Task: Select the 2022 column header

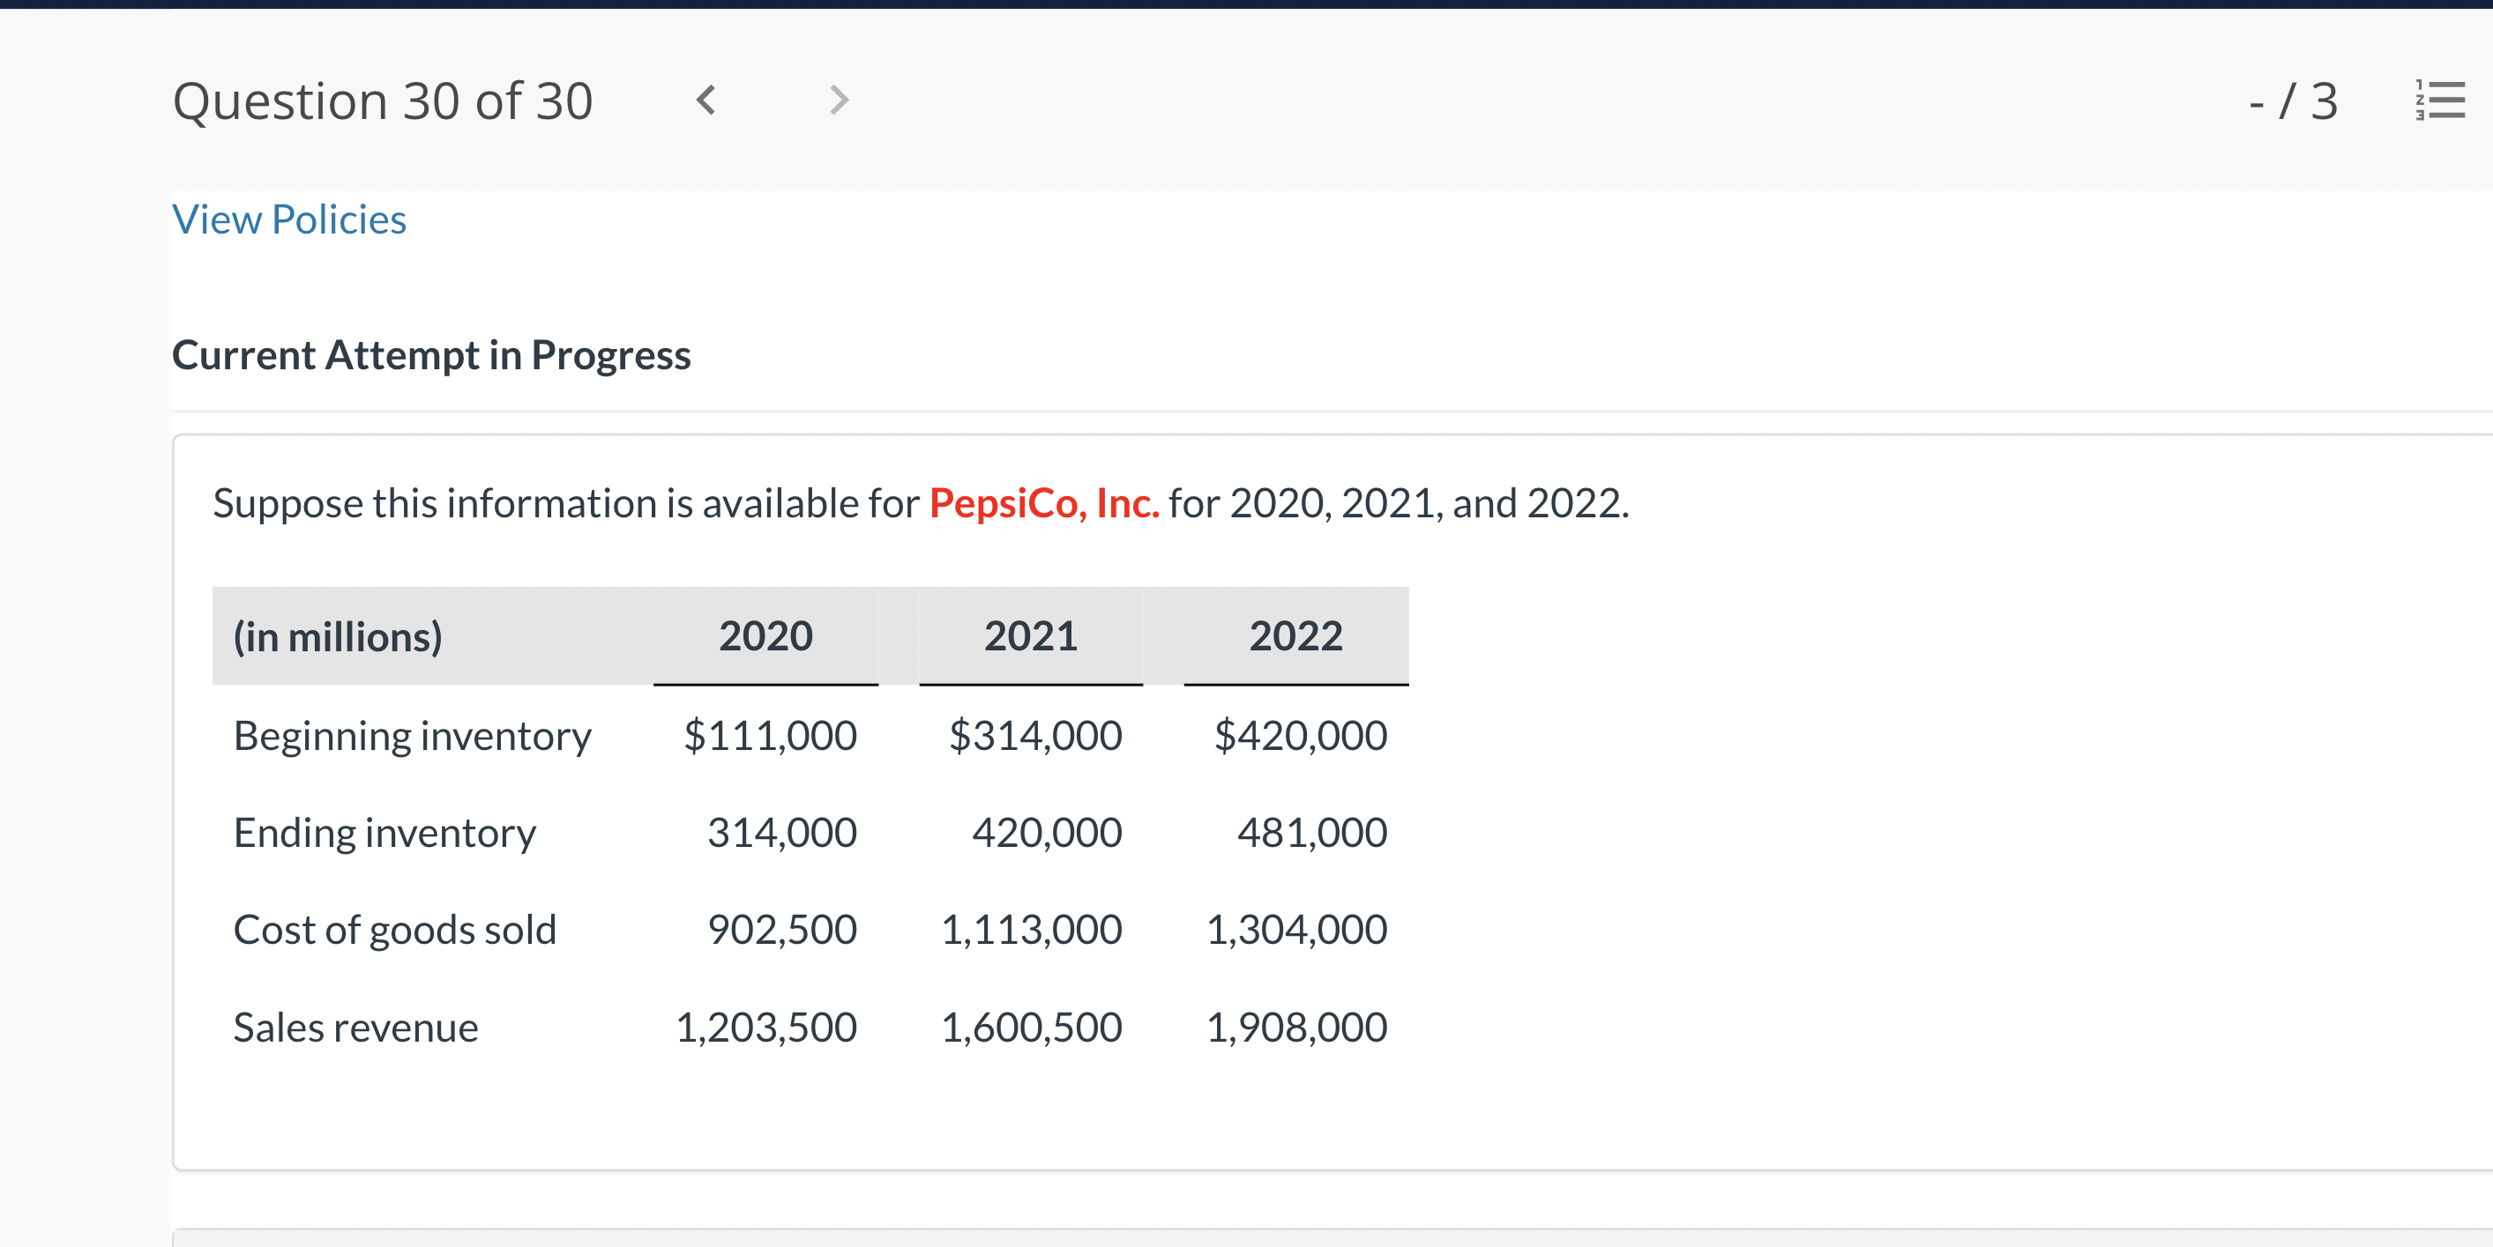Action: tap(1295, 635)
